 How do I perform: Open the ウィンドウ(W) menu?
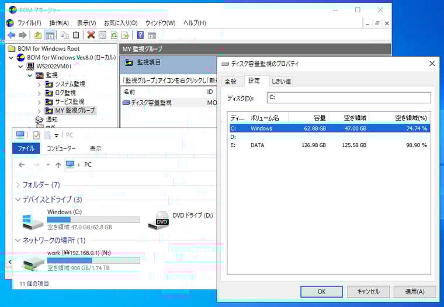[x=160, y=23]
